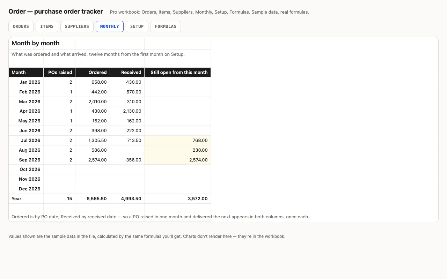Click April's received value 2,130.00
The height and width of the screenshot is (279, 447).
coord(127,111)
